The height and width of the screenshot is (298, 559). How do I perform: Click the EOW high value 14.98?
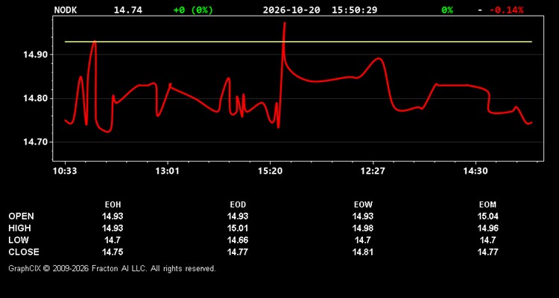[363, 228]
